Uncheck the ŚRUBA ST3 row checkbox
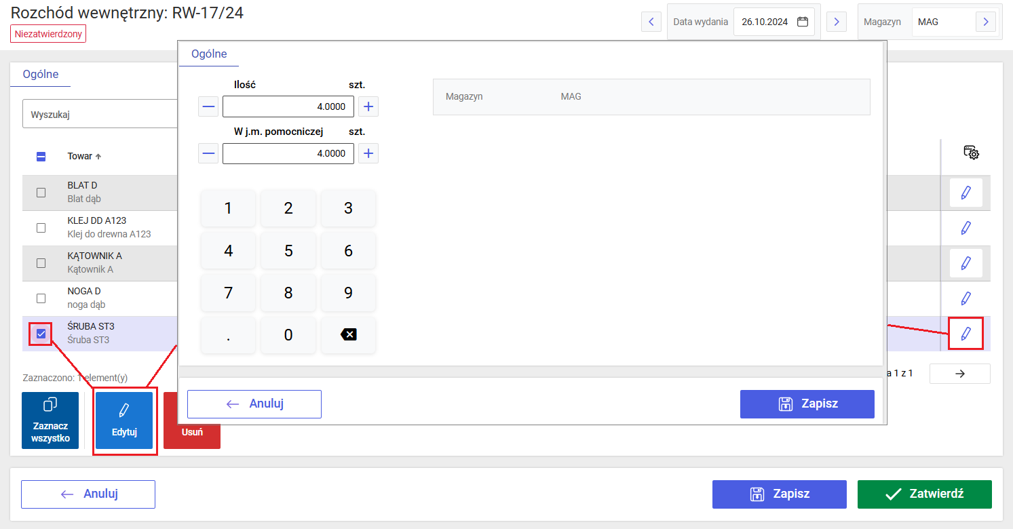 coord(41,334)
